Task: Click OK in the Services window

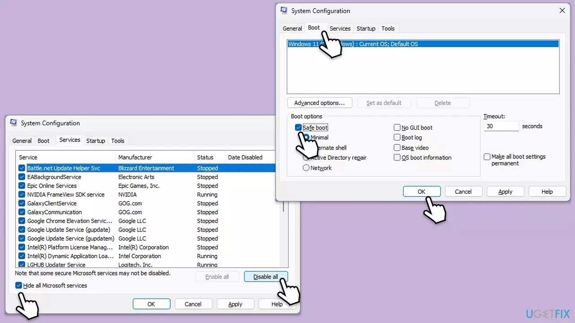Action: click(x=151, y=304)
